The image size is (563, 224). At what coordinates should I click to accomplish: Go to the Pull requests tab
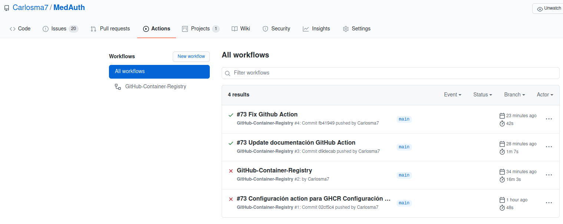point(110,29)
